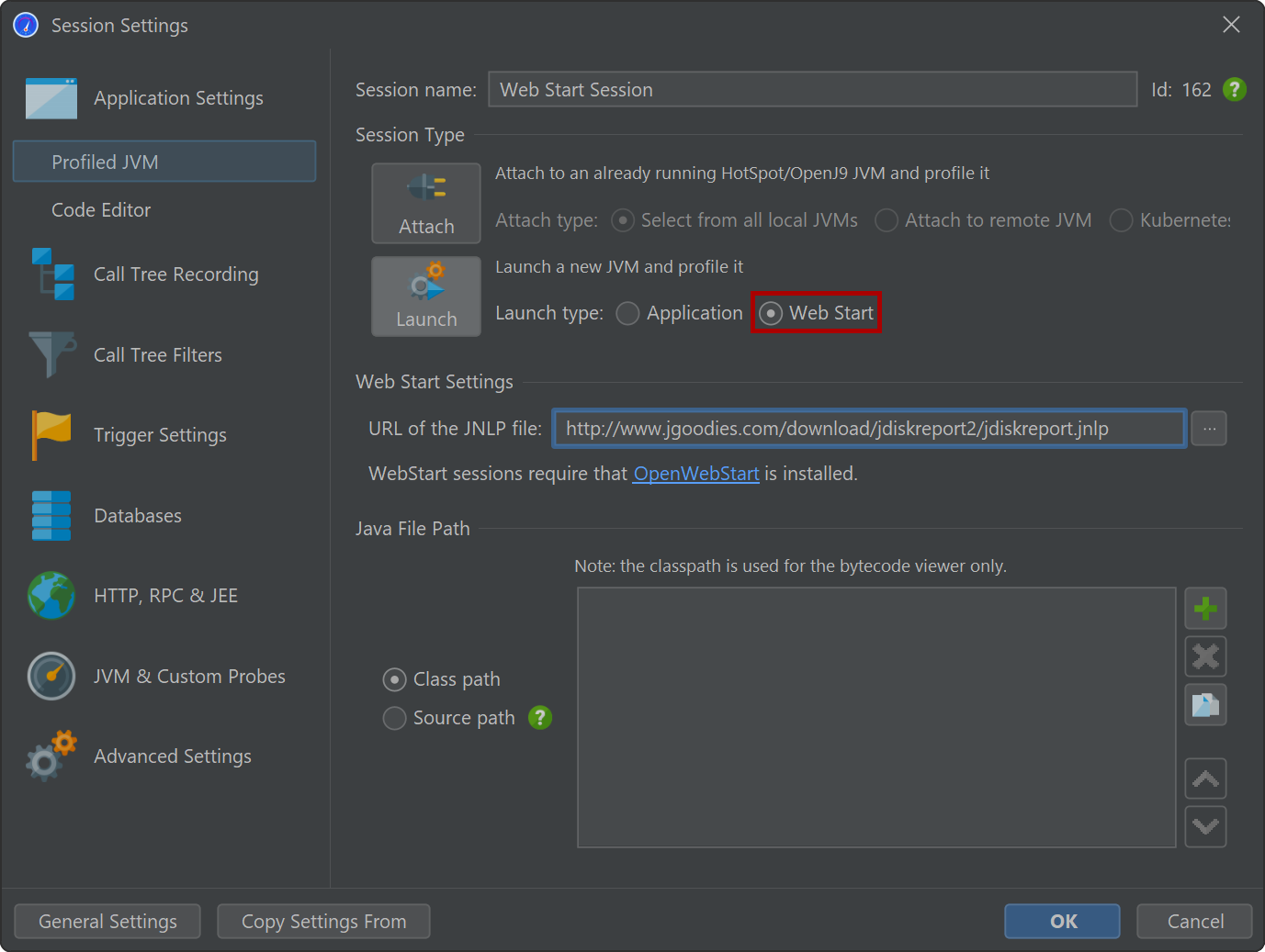Viewport: 1265px width, 952px height.
Task: Go to the Databases settings section
Action: pyautogui.click(x=138, y=516)
